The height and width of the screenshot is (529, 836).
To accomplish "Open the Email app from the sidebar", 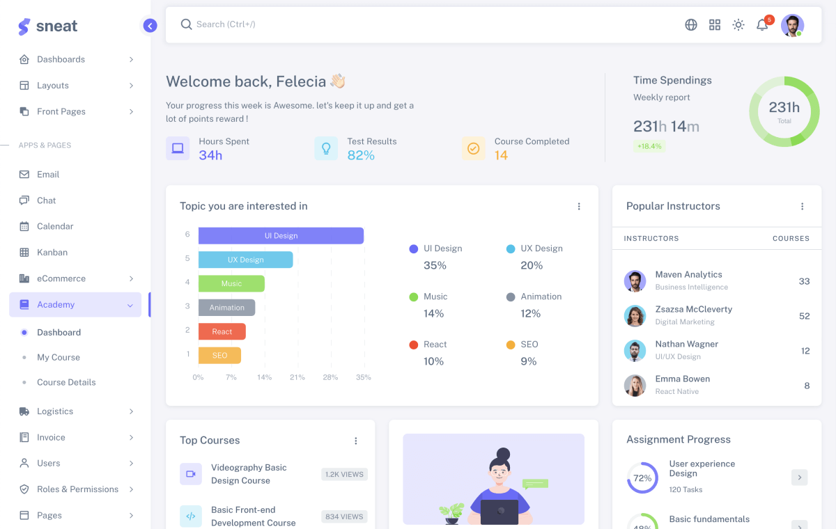I will pos(49,174).
